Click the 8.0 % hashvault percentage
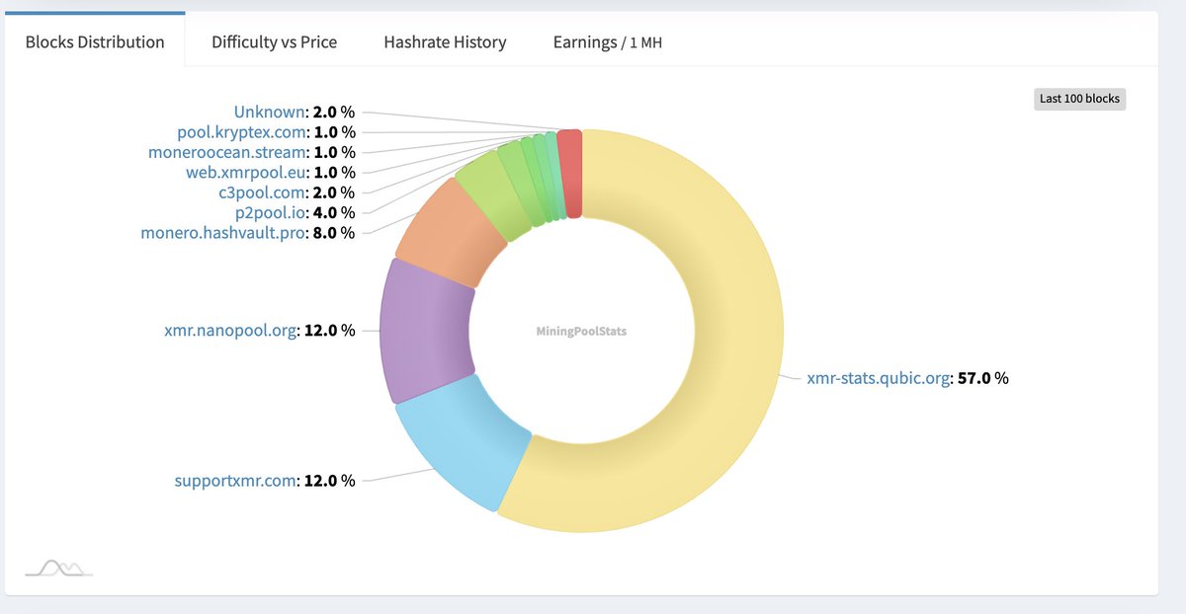This screenshot has width=1186, height=614. pyautogui.click(x=333, y=233)
